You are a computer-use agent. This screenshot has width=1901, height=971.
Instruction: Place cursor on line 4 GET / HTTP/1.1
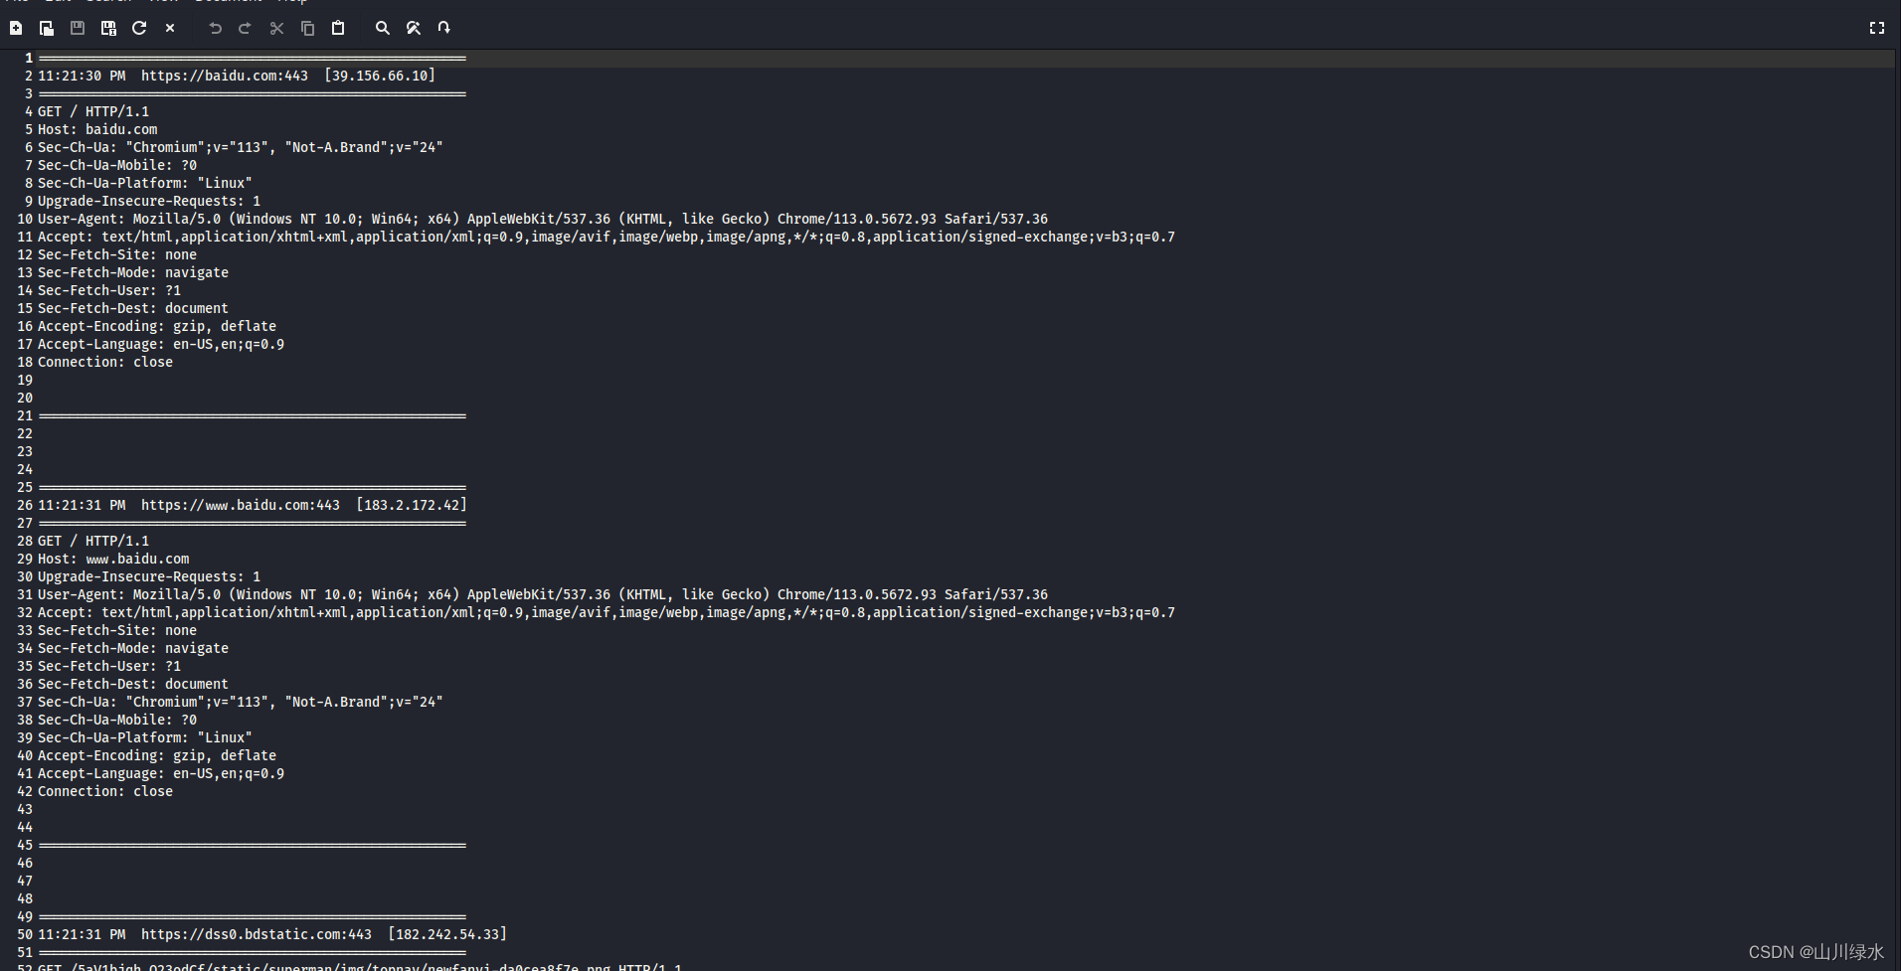click(93, 111)
